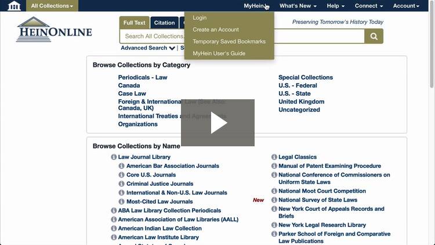This screenshot has height=245, width=435.
Task: Open Periodicals - Law category
Action: 143,77
